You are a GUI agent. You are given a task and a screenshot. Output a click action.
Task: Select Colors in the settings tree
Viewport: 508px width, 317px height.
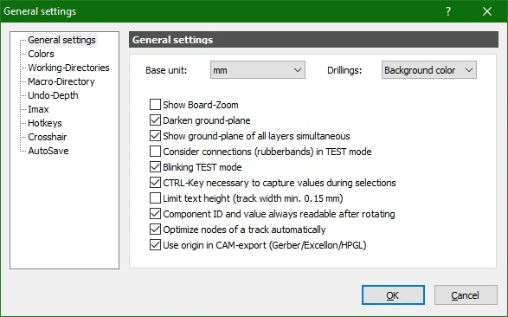pos(41,54)
